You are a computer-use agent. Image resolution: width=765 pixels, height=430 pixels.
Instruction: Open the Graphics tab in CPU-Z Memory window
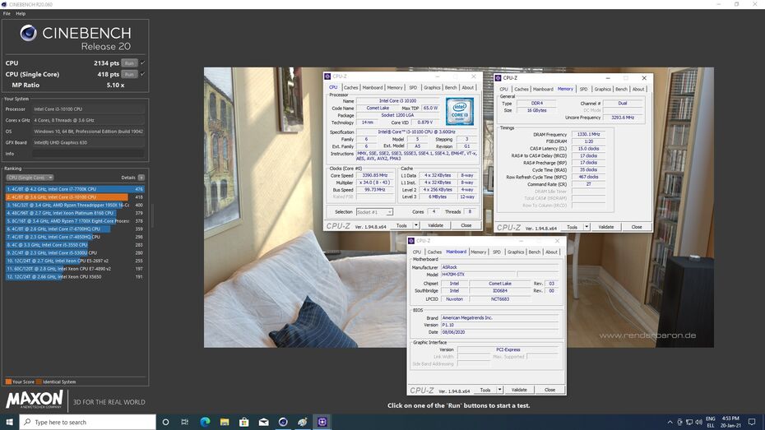tap(602, 90)
